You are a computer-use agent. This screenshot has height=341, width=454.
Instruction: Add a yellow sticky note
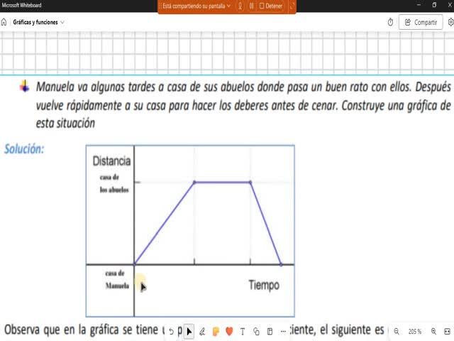click(x=216, y=331)
